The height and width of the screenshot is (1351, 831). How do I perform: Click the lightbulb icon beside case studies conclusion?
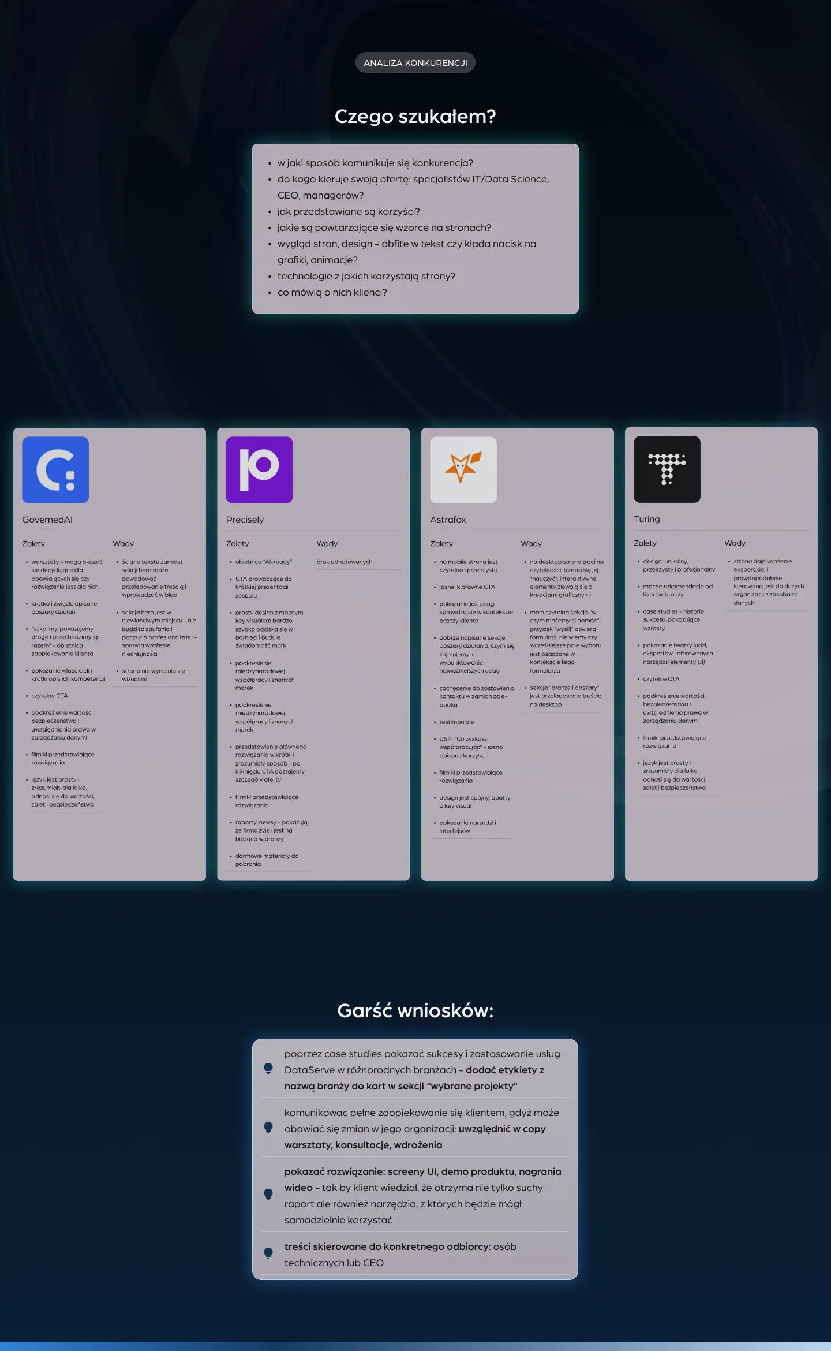click(x=268, y=1069)
